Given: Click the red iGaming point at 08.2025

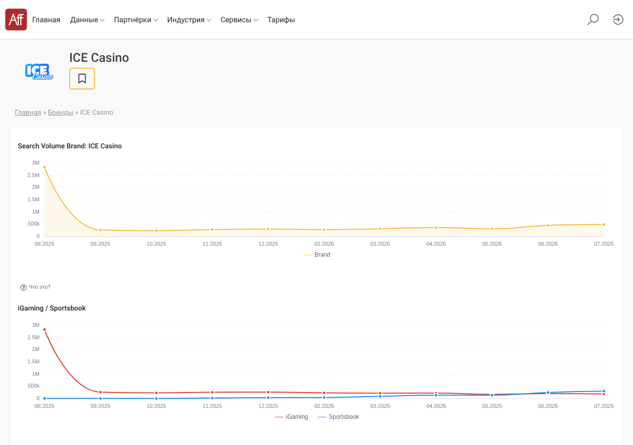Looking at the screenshot, I should (45, 329).
